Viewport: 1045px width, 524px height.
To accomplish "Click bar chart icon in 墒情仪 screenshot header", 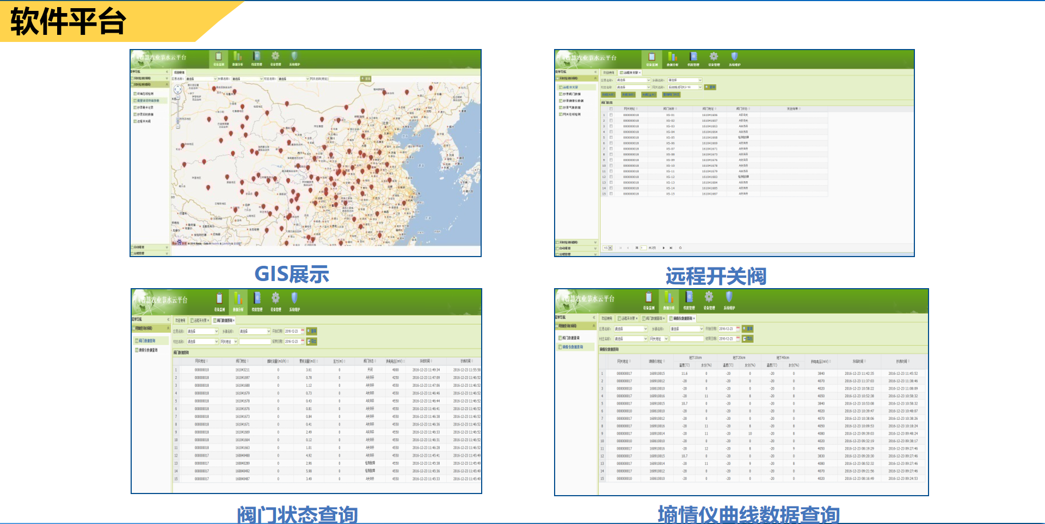I will (x=669, y=298).
